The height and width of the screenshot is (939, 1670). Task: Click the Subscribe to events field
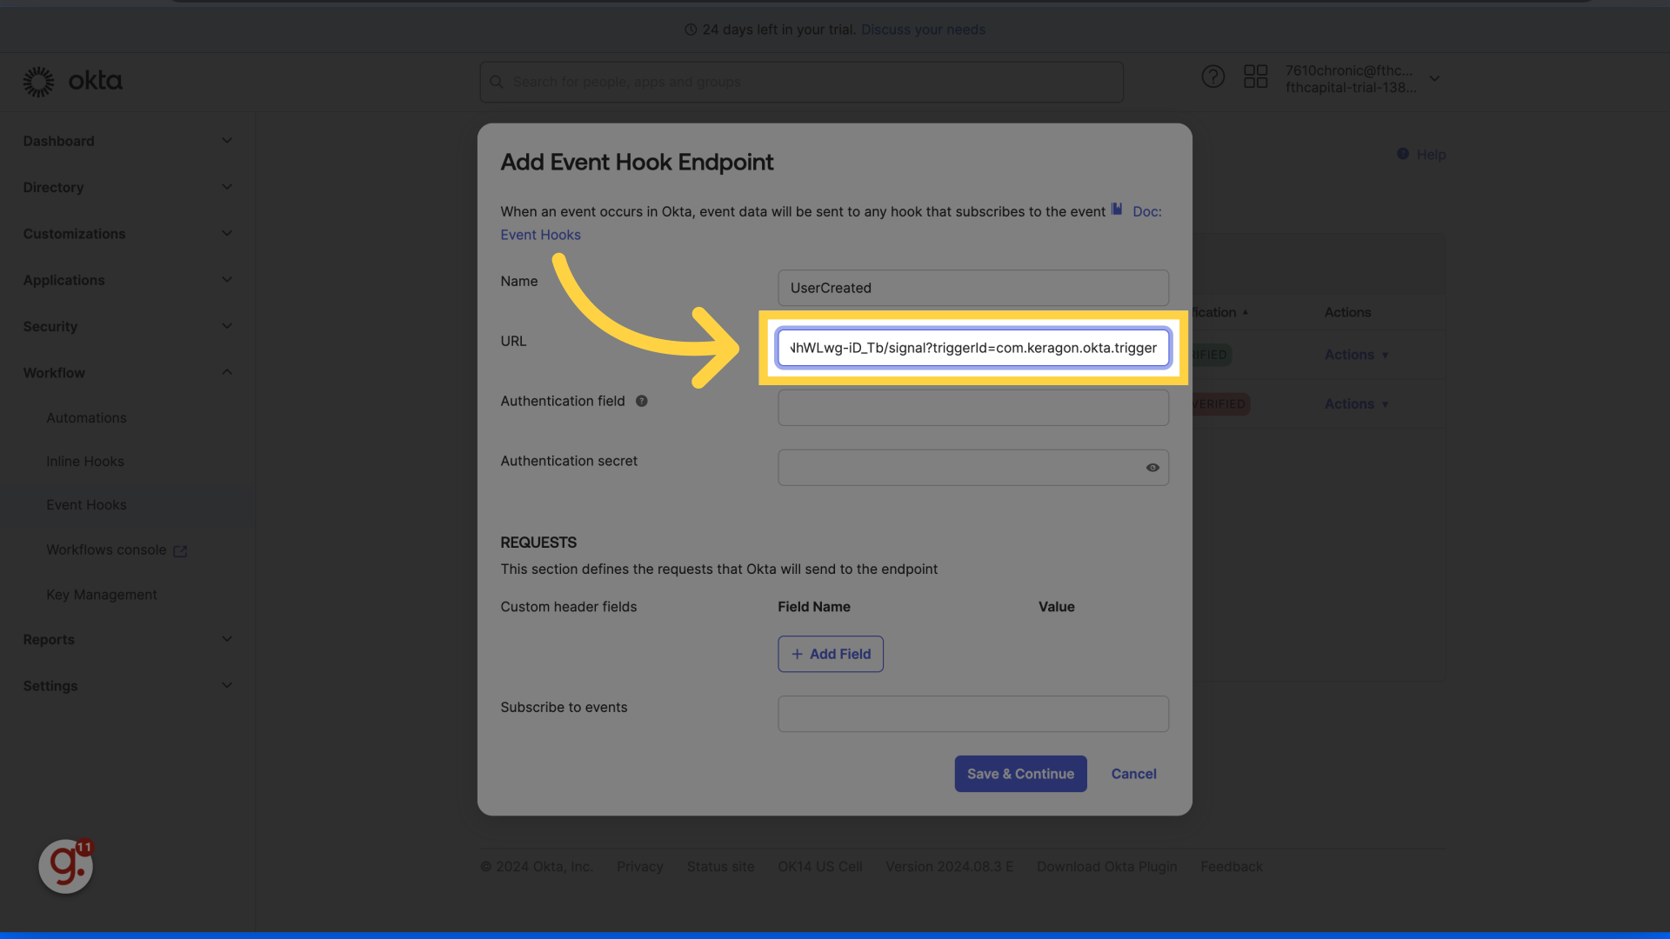(972, 714)
